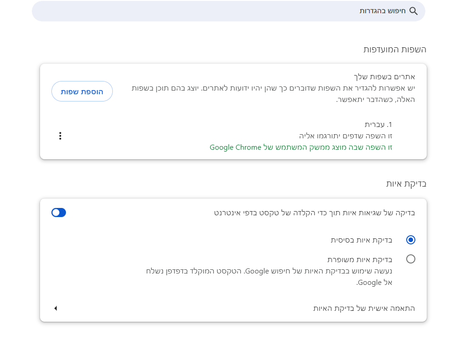Click the green Google Chrome interface language note
Image resolution: width=454 pixels, height=339 pixels.
pos(301,147)
